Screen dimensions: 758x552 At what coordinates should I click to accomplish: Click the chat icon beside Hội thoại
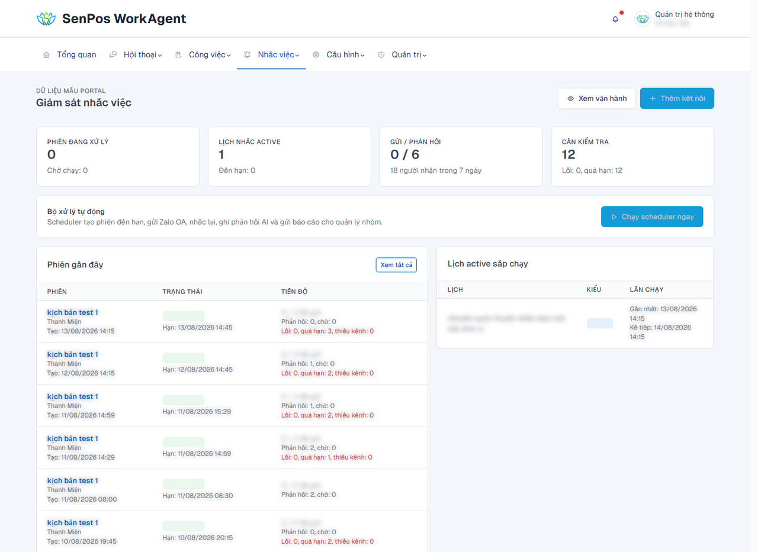pyautogui.click(x=113, y=54)
